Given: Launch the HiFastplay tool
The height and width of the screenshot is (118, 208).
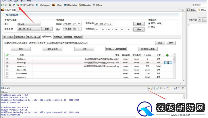Looking at the screenshot, I should click(x=71, y=5).
